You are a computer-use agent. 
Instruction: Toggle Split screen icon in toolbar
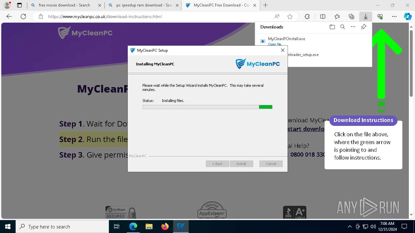tap(323, 17)
